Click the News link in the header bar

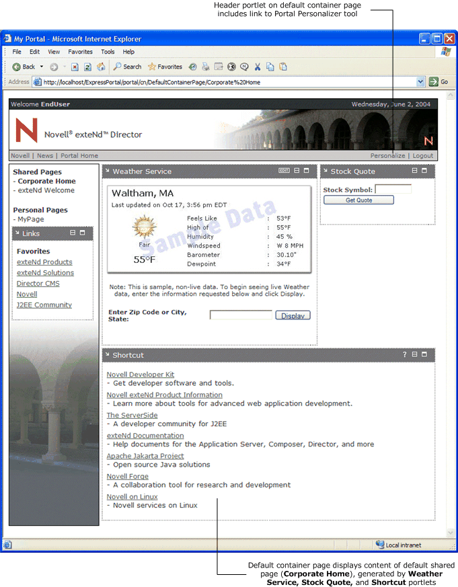pyautogui.click(x=45, y=156)
